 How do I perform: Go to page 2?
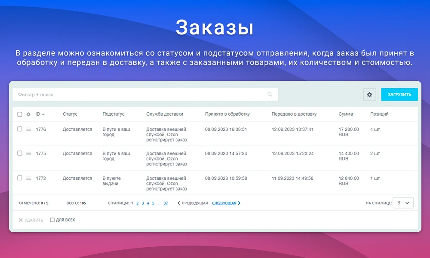coord(138,203)
